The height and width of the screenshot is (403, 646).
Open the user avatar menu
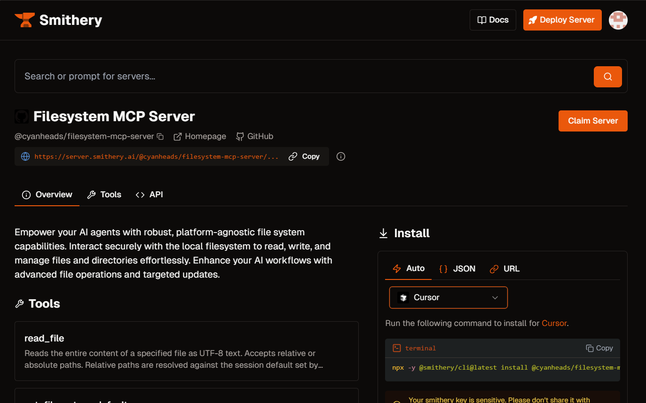[x=618, y=20]
